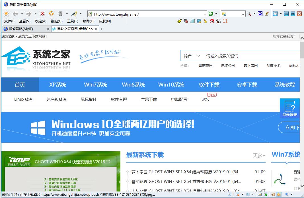Click the pen/tool icon in toolbar

pyautogui.click(x=74, y=14)
